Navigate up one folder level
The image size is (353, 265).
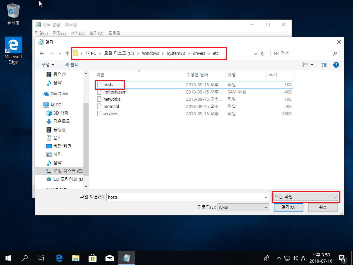[67, 53]
